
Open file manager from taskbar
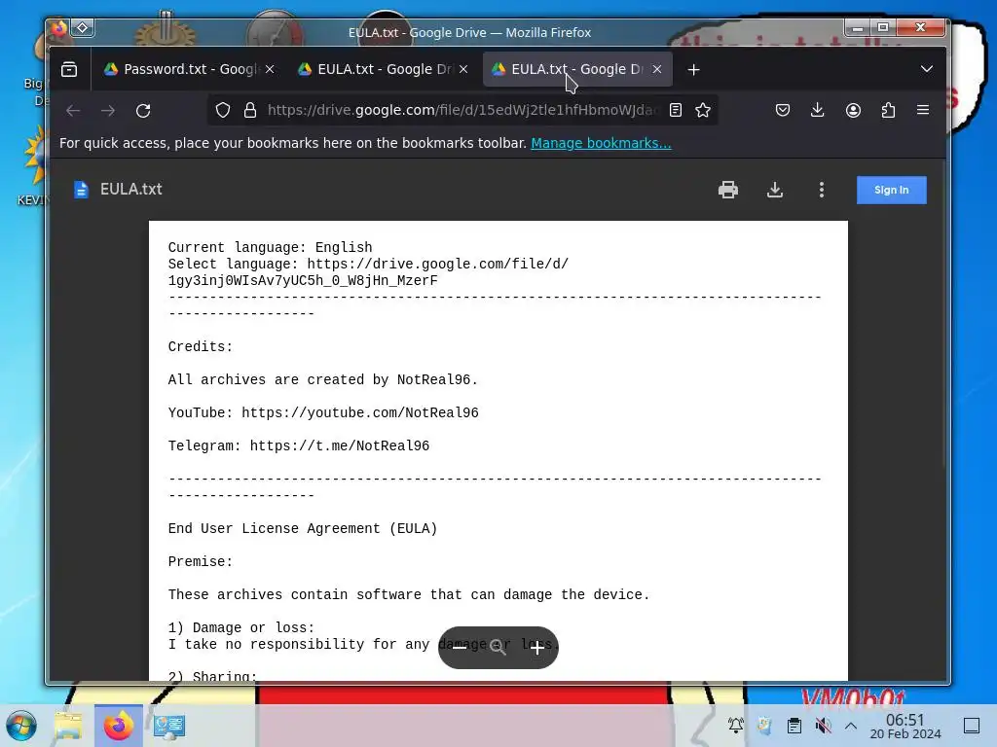68,726
